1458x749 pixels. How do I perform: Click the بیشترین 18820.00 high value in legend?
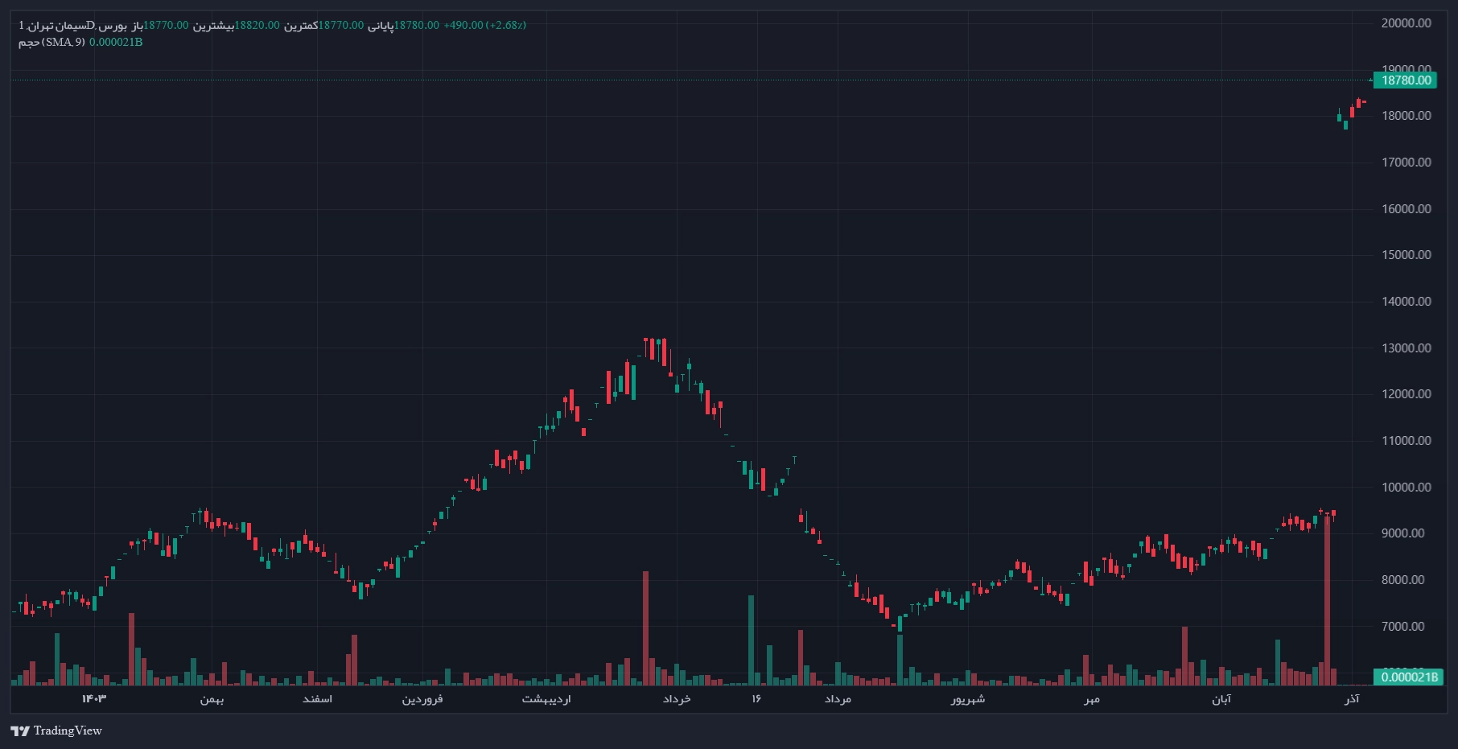tap(235, 25)
